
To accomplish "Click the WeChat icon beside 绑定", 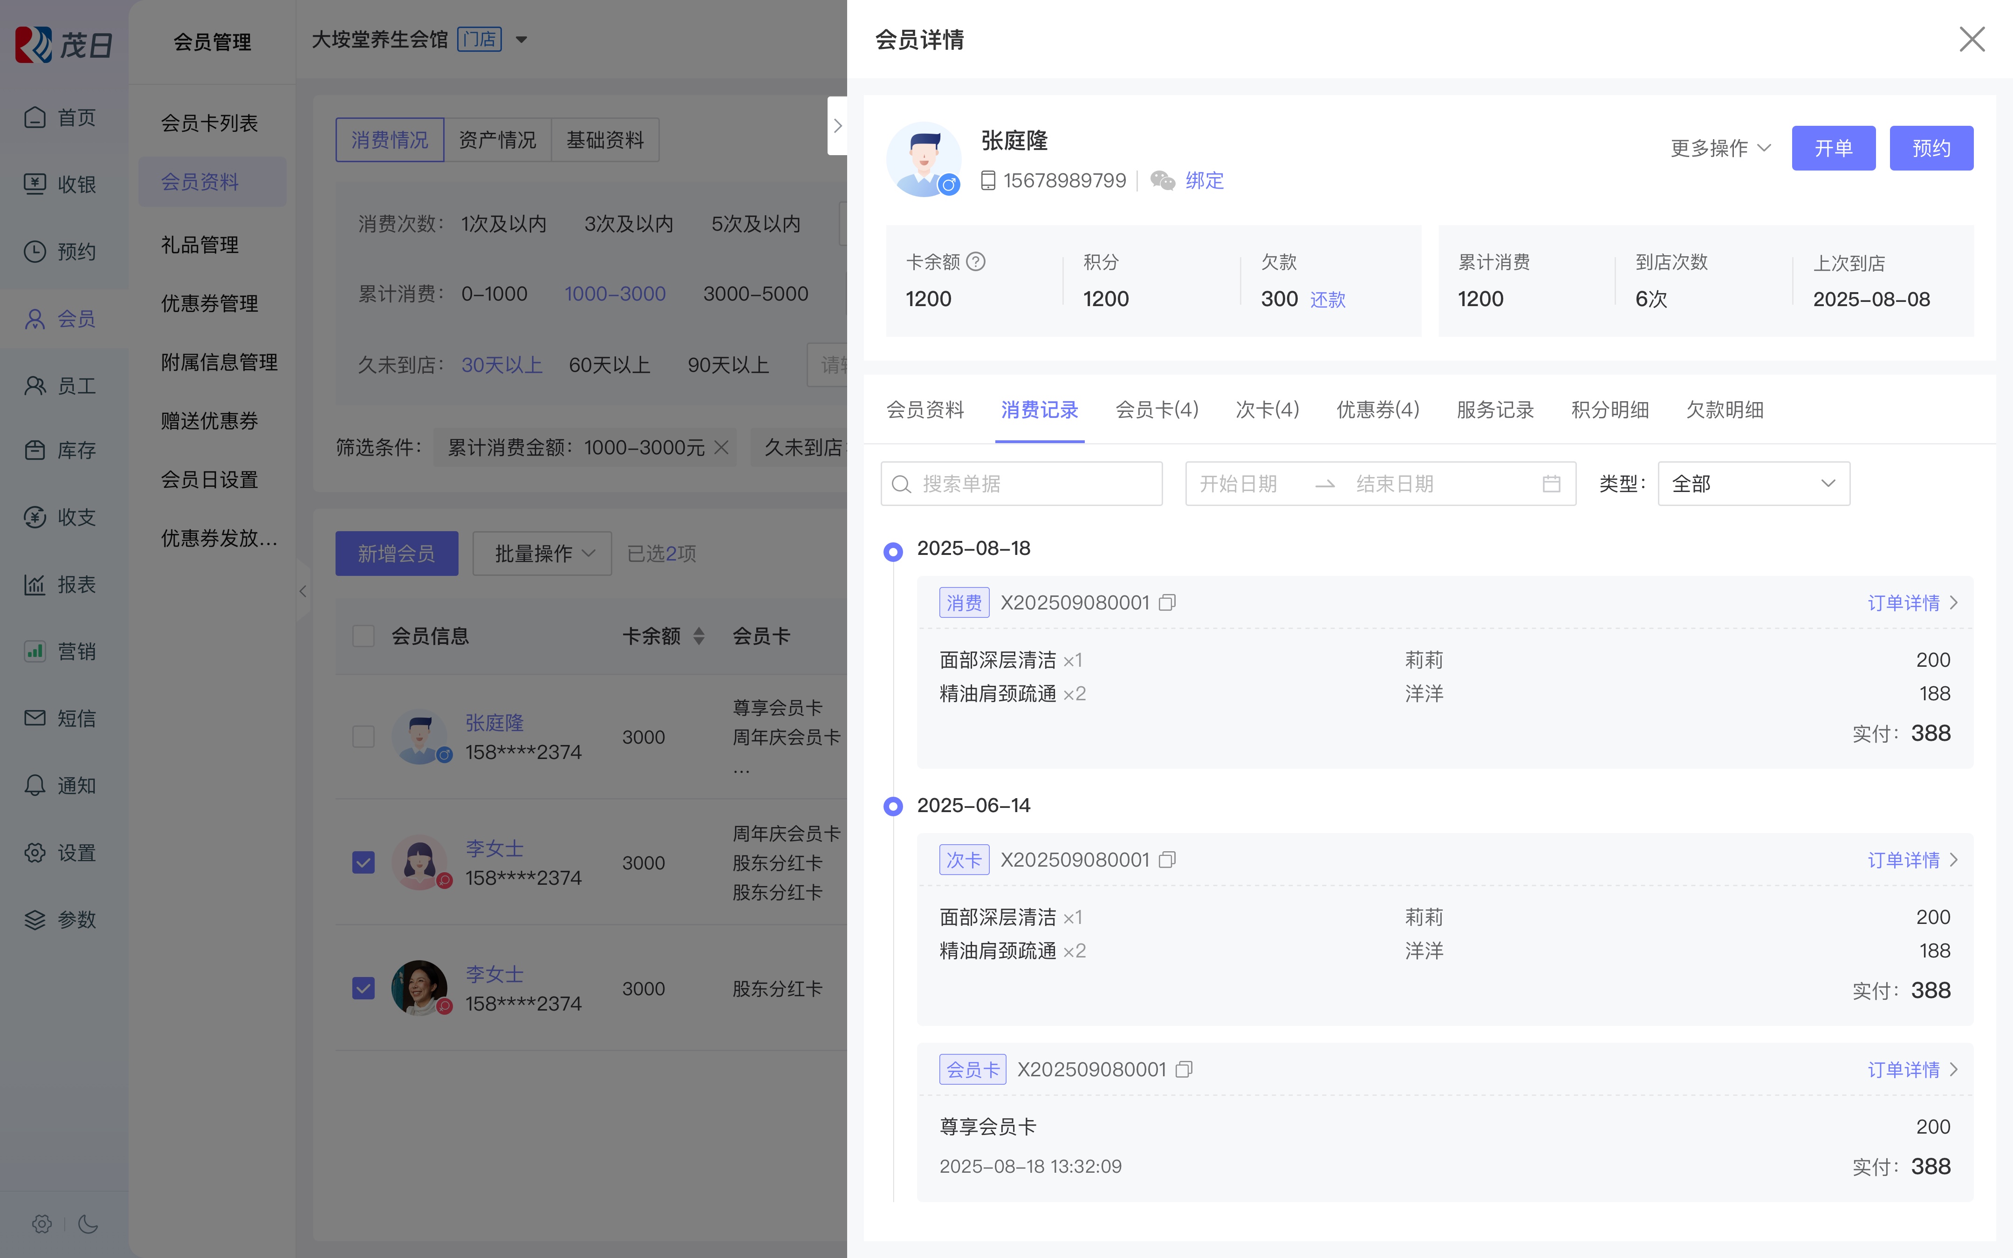I will 1162,181.
